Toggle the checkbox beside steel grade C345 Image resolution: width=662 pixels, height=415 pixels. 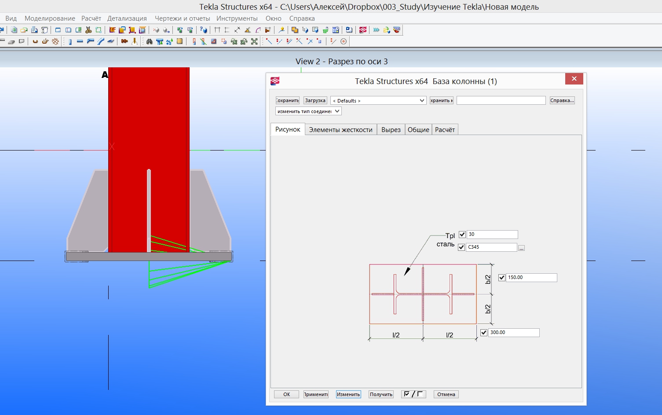[x=461, y=247]
